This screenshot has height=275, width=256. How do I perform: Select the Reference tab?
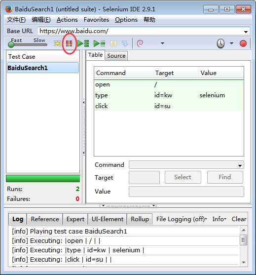click(x=45, y=219)
